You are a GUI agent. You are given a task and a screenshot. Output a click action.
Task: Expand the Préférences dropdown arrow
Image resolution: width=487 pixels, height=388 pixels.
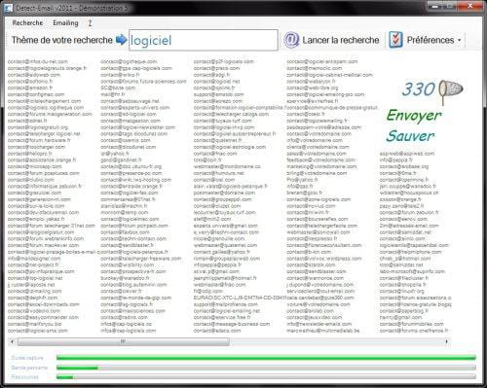tap(460, 40)
